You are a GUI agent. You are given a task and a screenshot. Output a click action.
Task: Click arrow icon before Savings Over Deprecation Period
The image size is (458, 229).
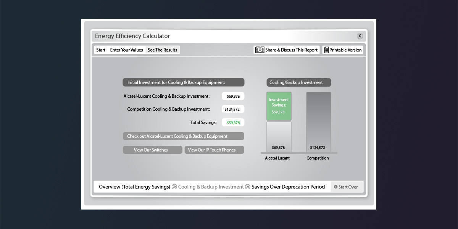click(248, 187)
